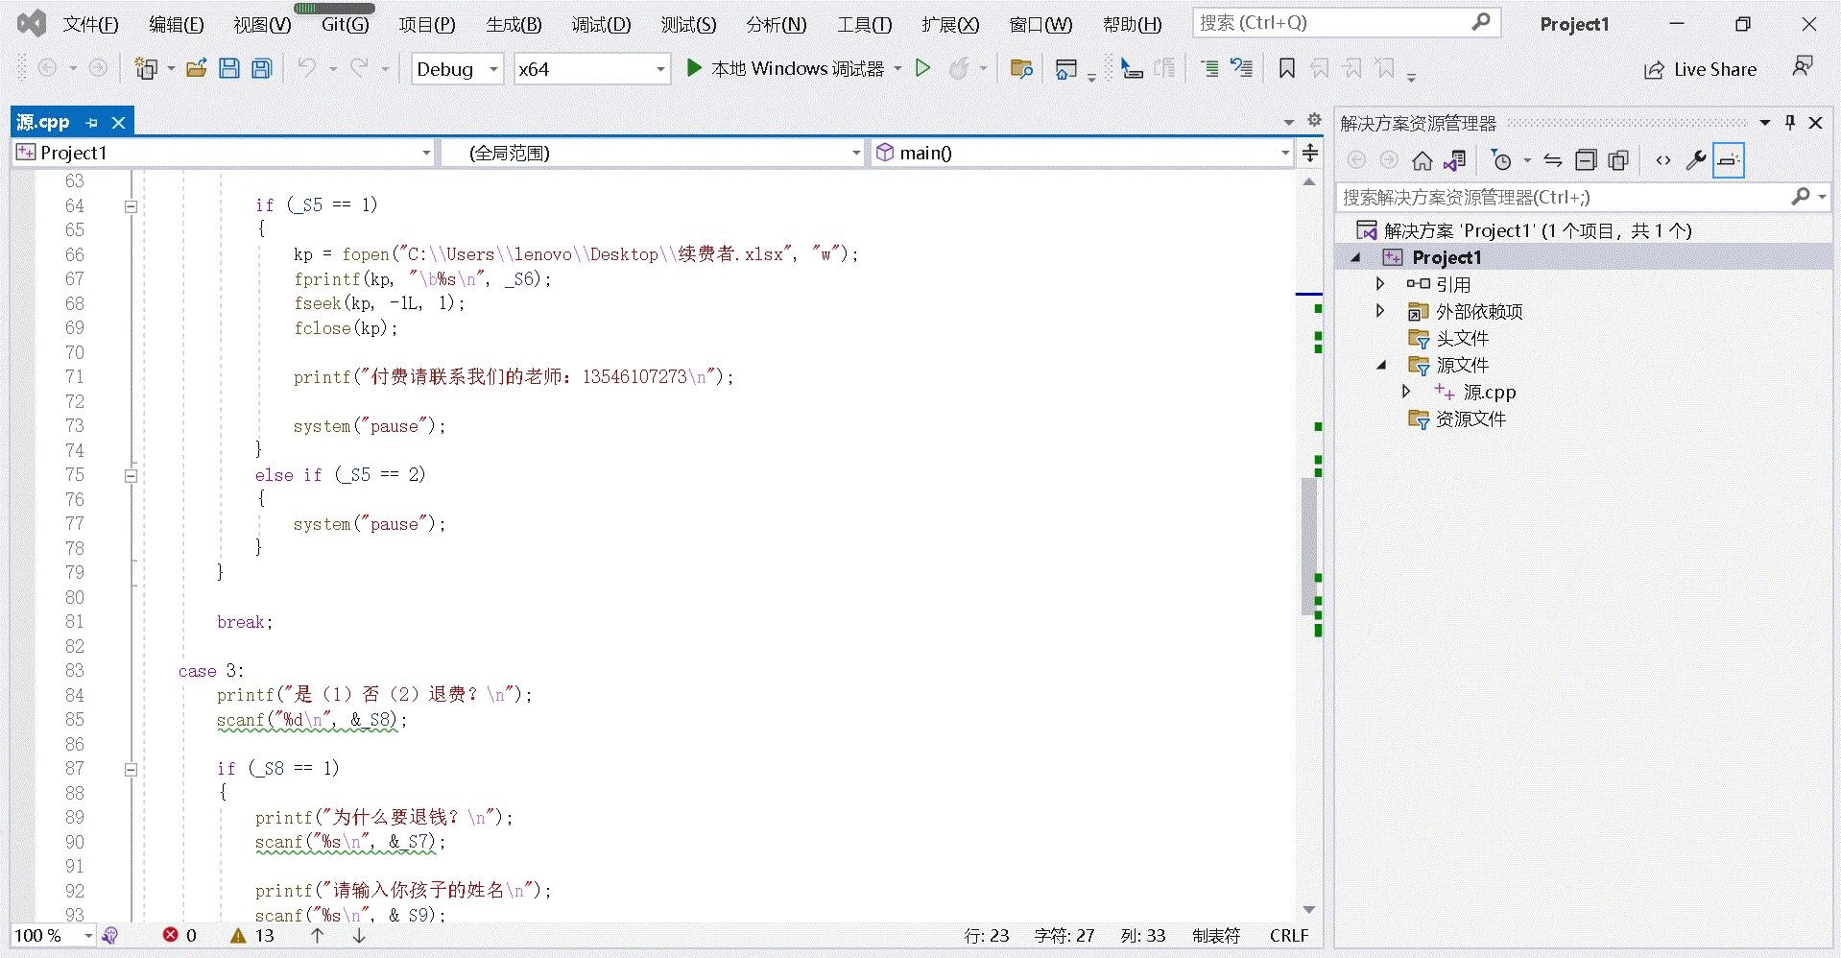Click the Save All icon
The width and height of the screenshot is (1841, 958).
coord(261,68)
